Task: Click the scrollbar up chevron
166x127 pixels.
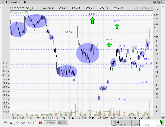Action: pos(163,6)
